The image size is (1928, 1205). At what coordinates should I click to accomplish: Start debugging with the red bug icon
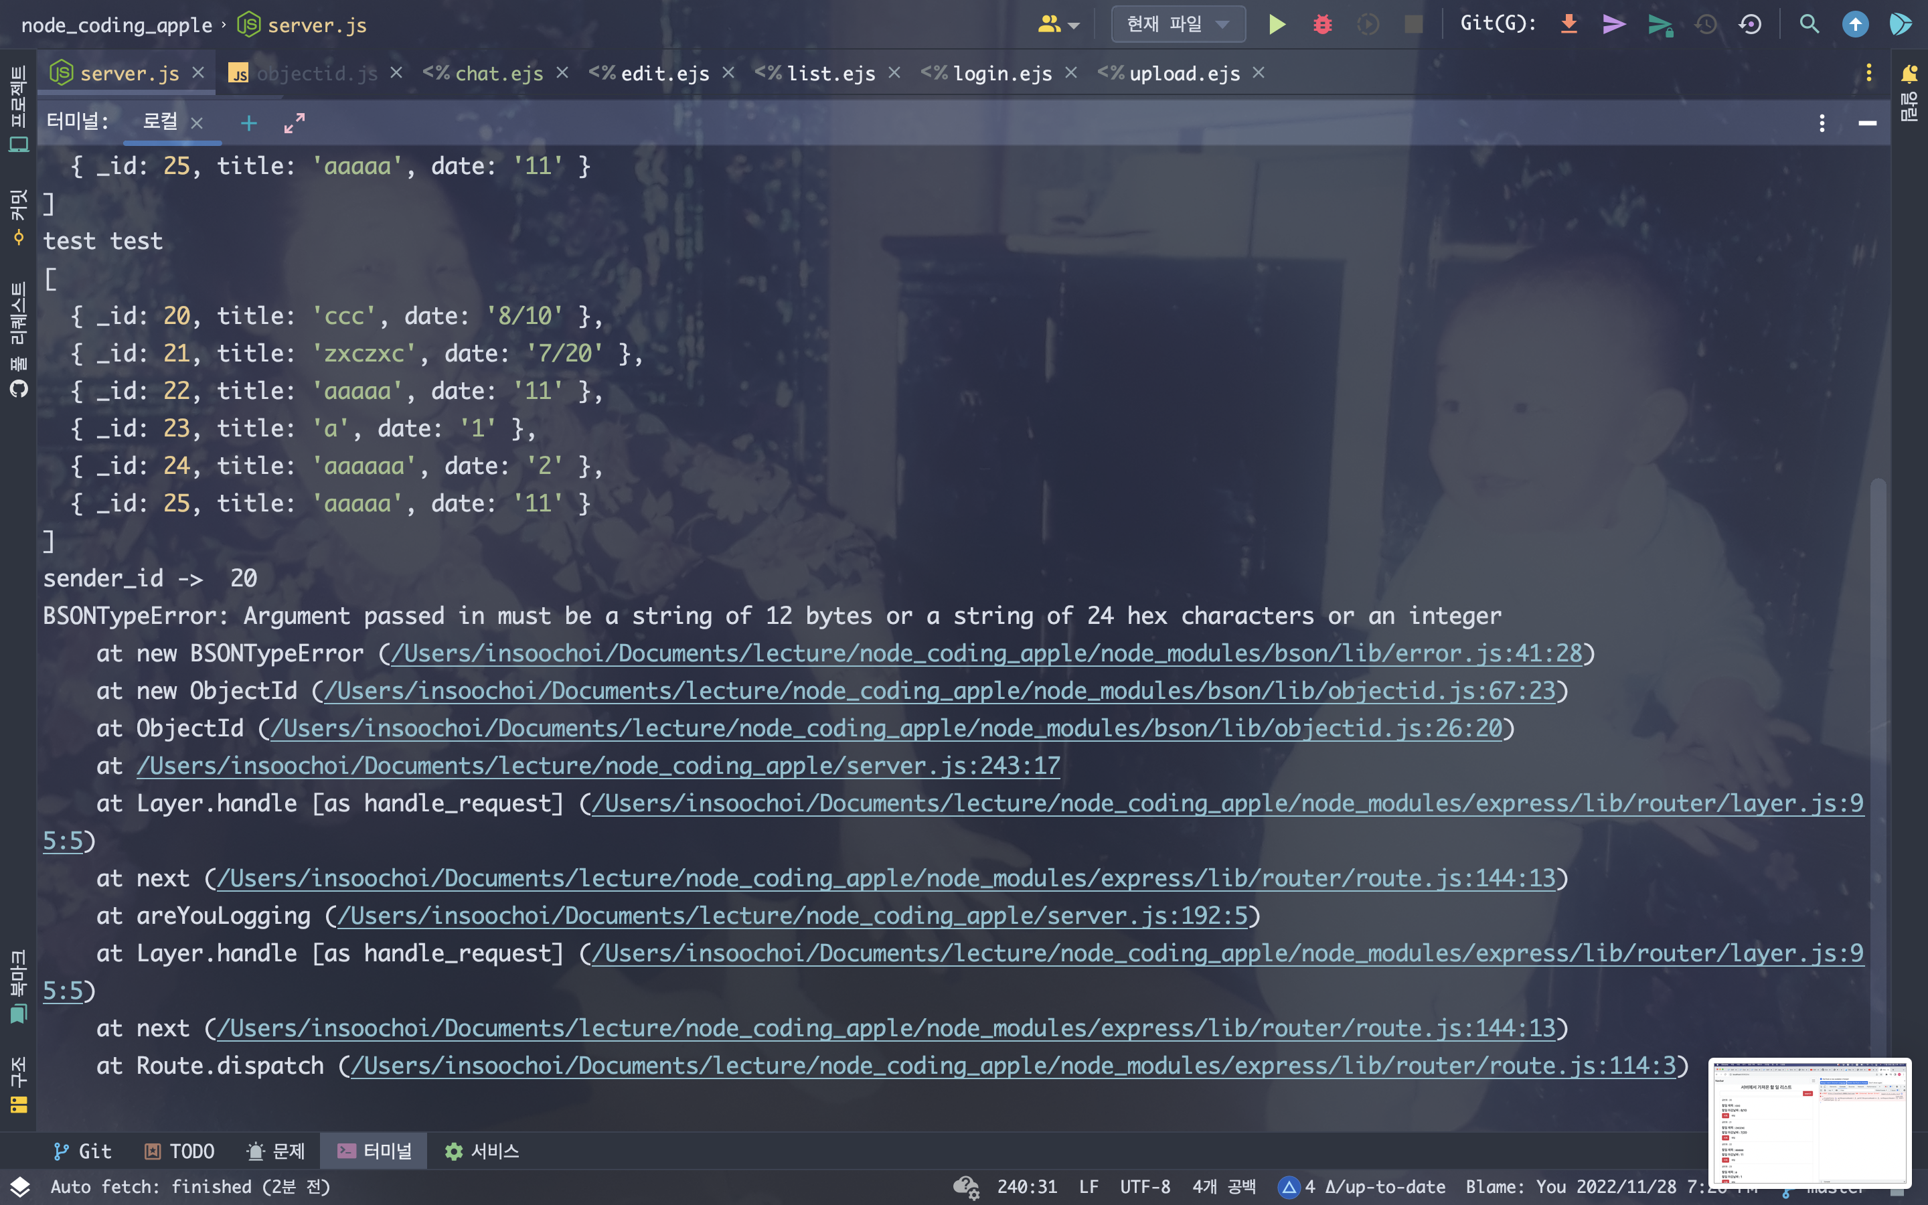1323,25
